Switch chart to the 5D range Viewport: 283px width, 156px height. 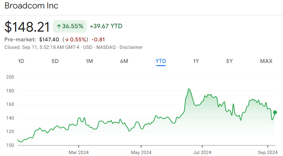coord(55,61)
